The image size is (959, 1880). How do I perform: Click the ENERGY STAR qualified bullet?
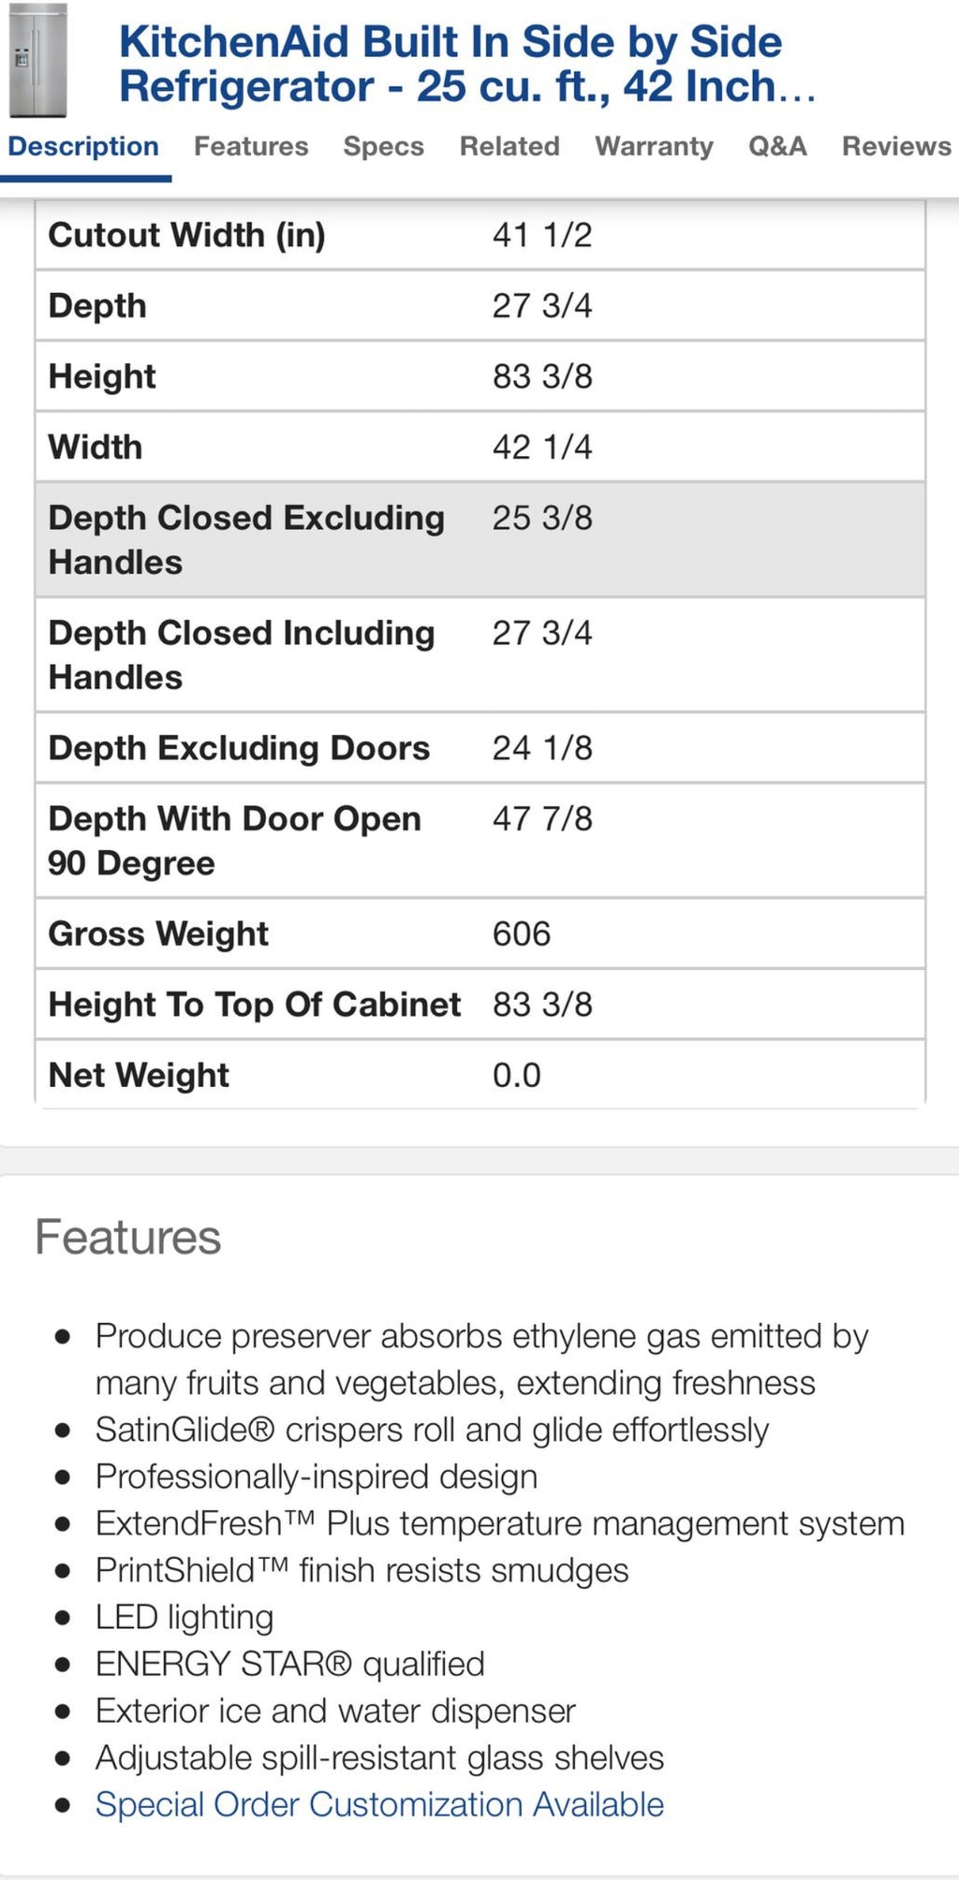pyautogui.click(x=290, y=1664)
